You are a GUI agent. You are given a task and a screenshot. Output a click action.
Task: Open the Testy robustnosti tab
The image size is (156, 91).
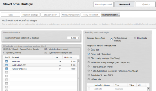click(91, 15)
